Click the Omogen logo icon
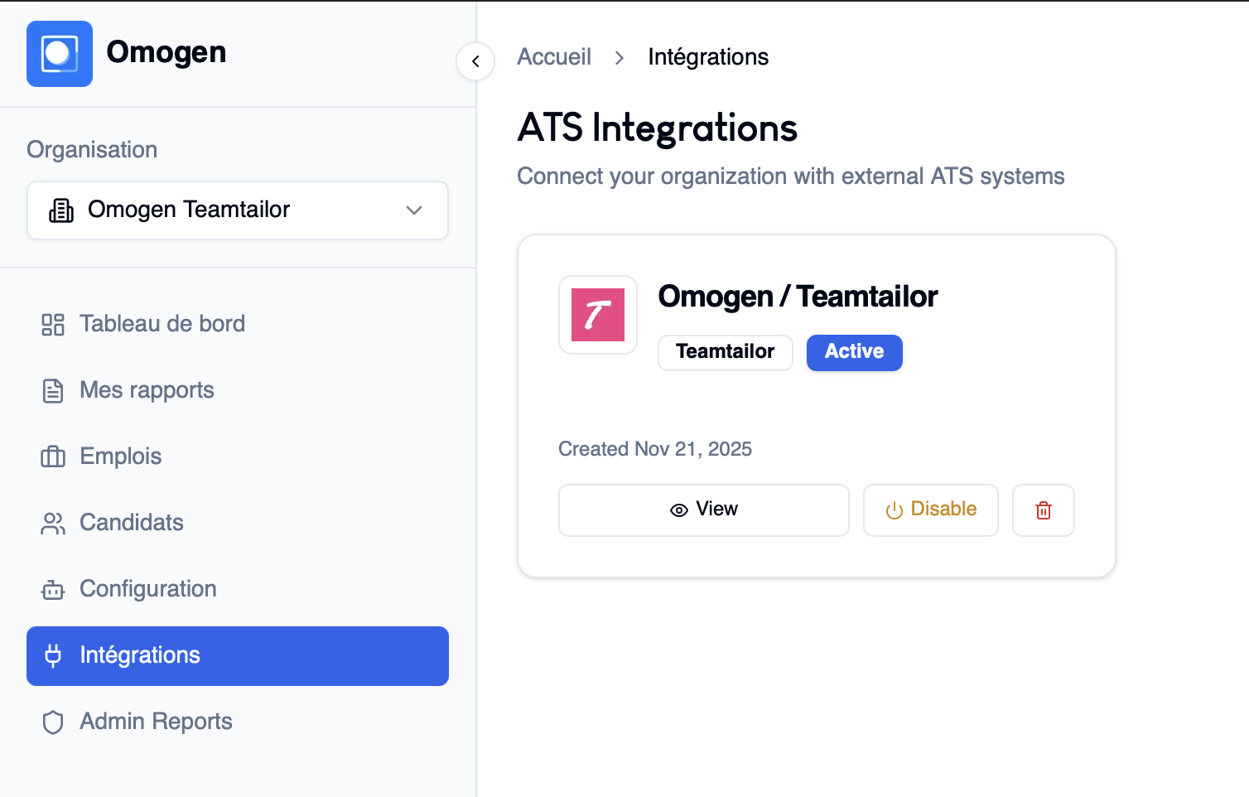 [x=60, y=54]
